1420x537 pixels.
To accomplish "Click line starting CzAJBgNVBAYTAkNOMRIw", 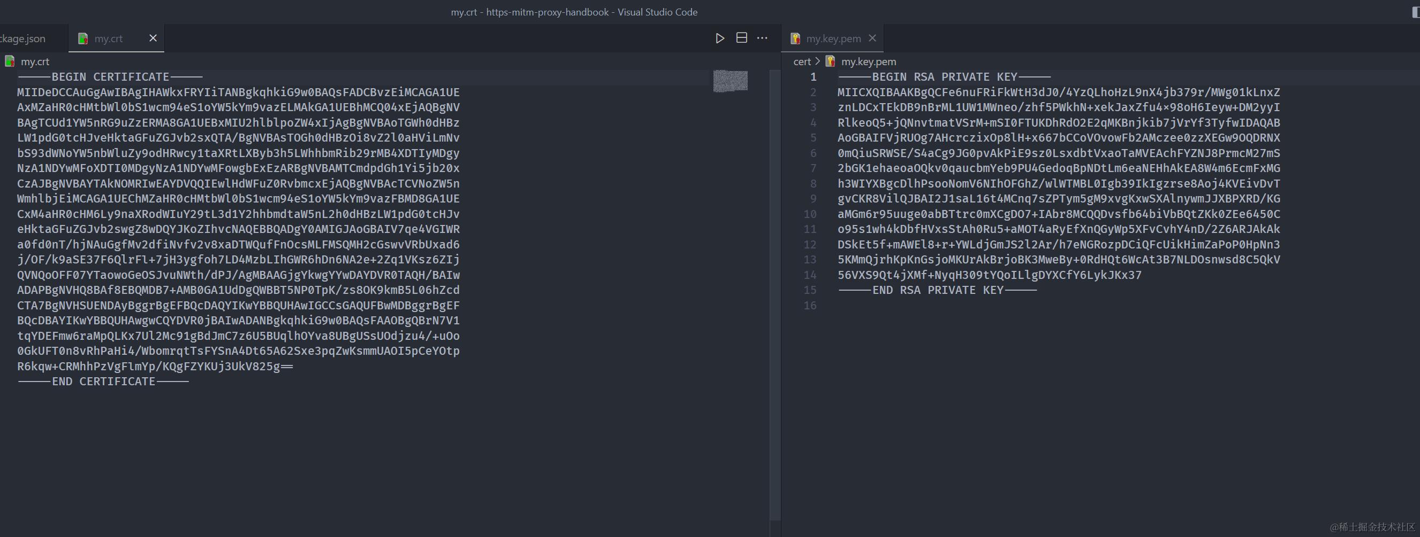I will pos(238,184).
